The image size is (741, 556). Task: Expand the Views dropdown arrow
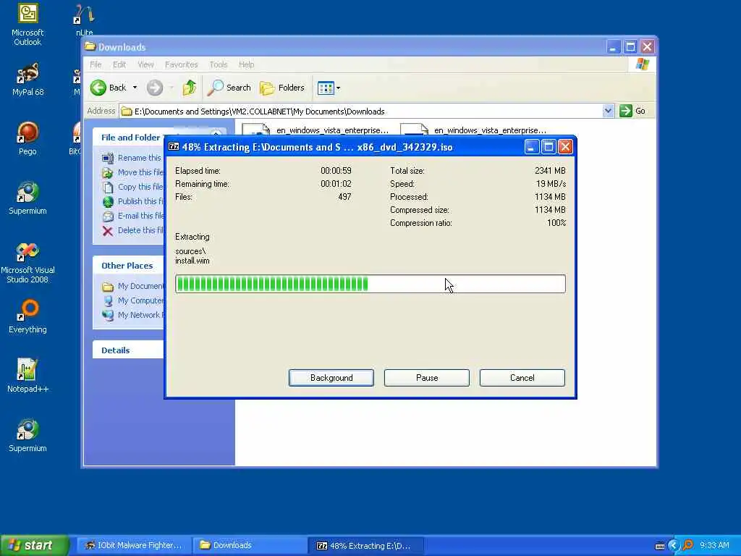point(338,88)
